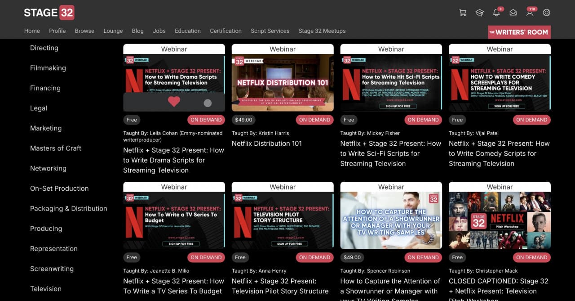Open the Profile menu item
This screenshot has width=575, height=301.
(x=57, y=31)
